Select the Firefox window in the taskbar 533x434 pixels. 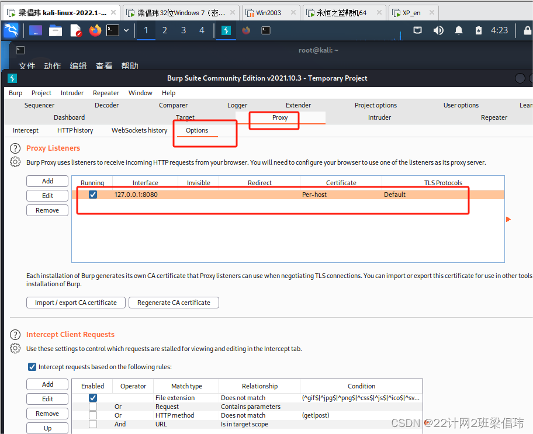coord(246,30)
